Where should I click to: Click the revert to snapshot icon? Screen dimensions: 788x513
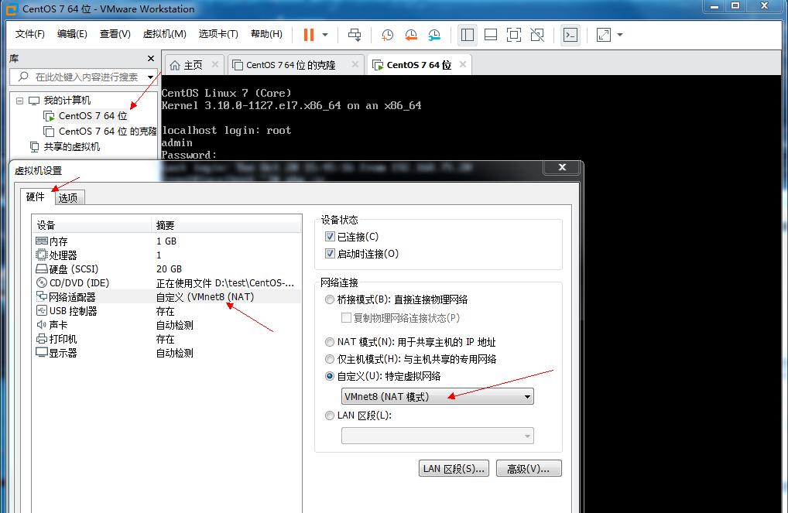[410, 35]
